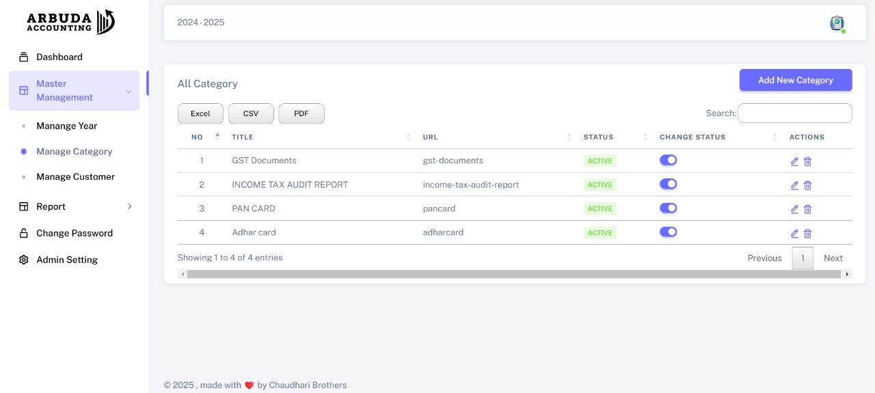The image size is (875, 393).
Task: Switch off PAN CARD status toggle
Action: pos(668,208)
